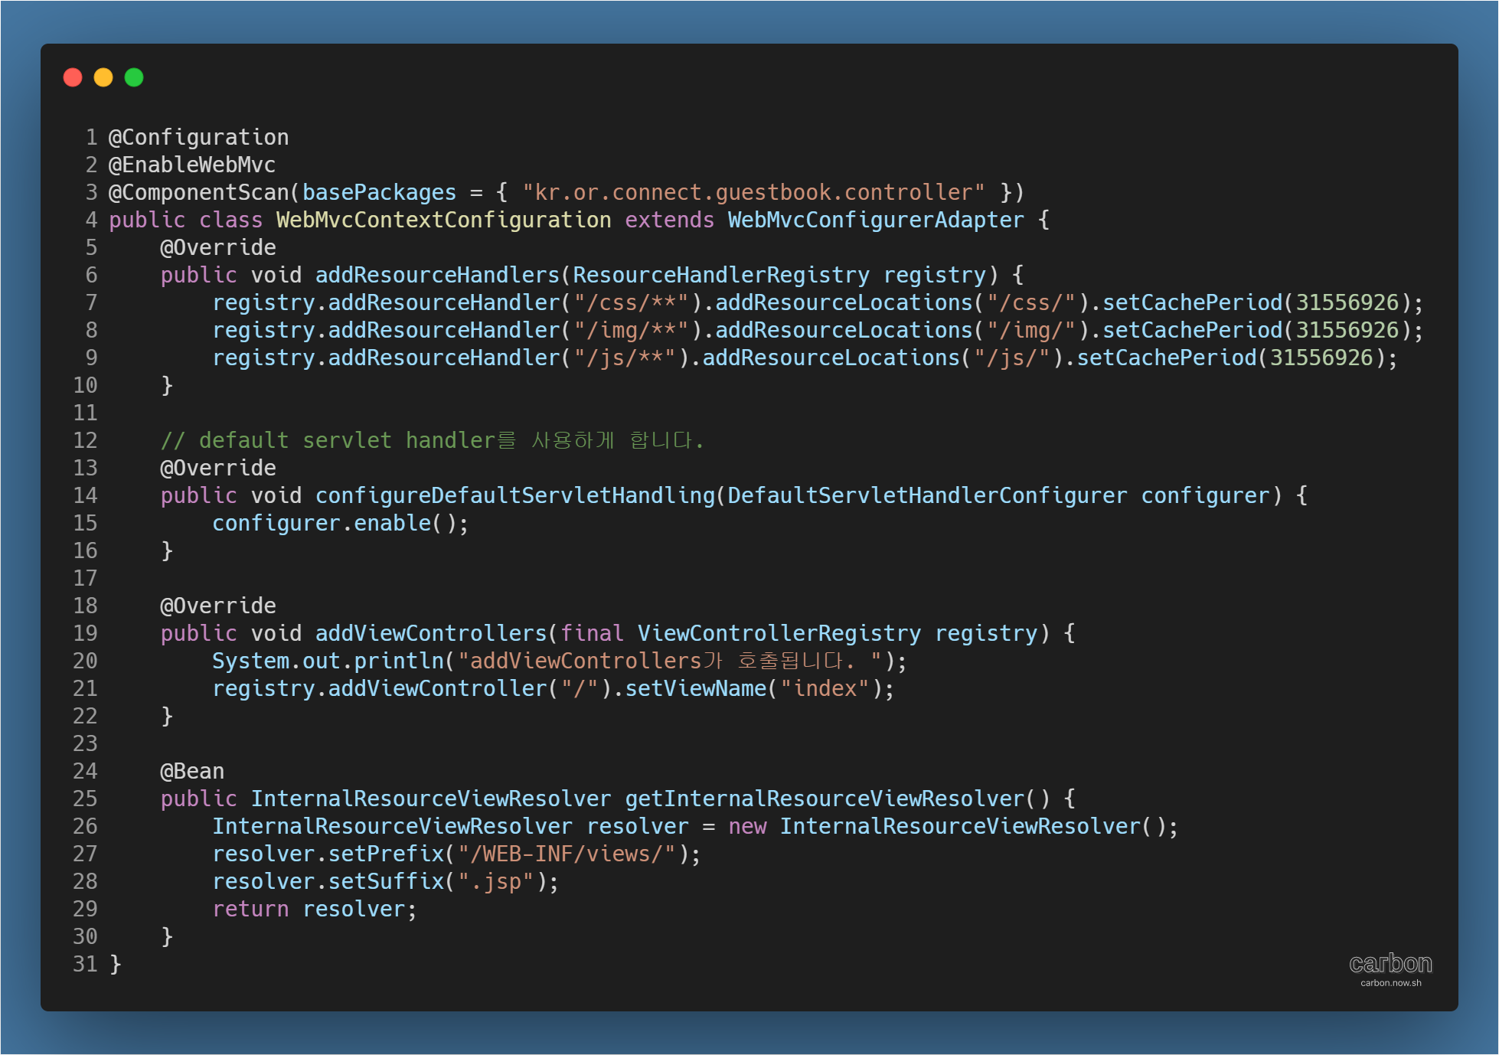The image size is (1499, 1055).
Task: Click the red close window dot
Action: 73,77
